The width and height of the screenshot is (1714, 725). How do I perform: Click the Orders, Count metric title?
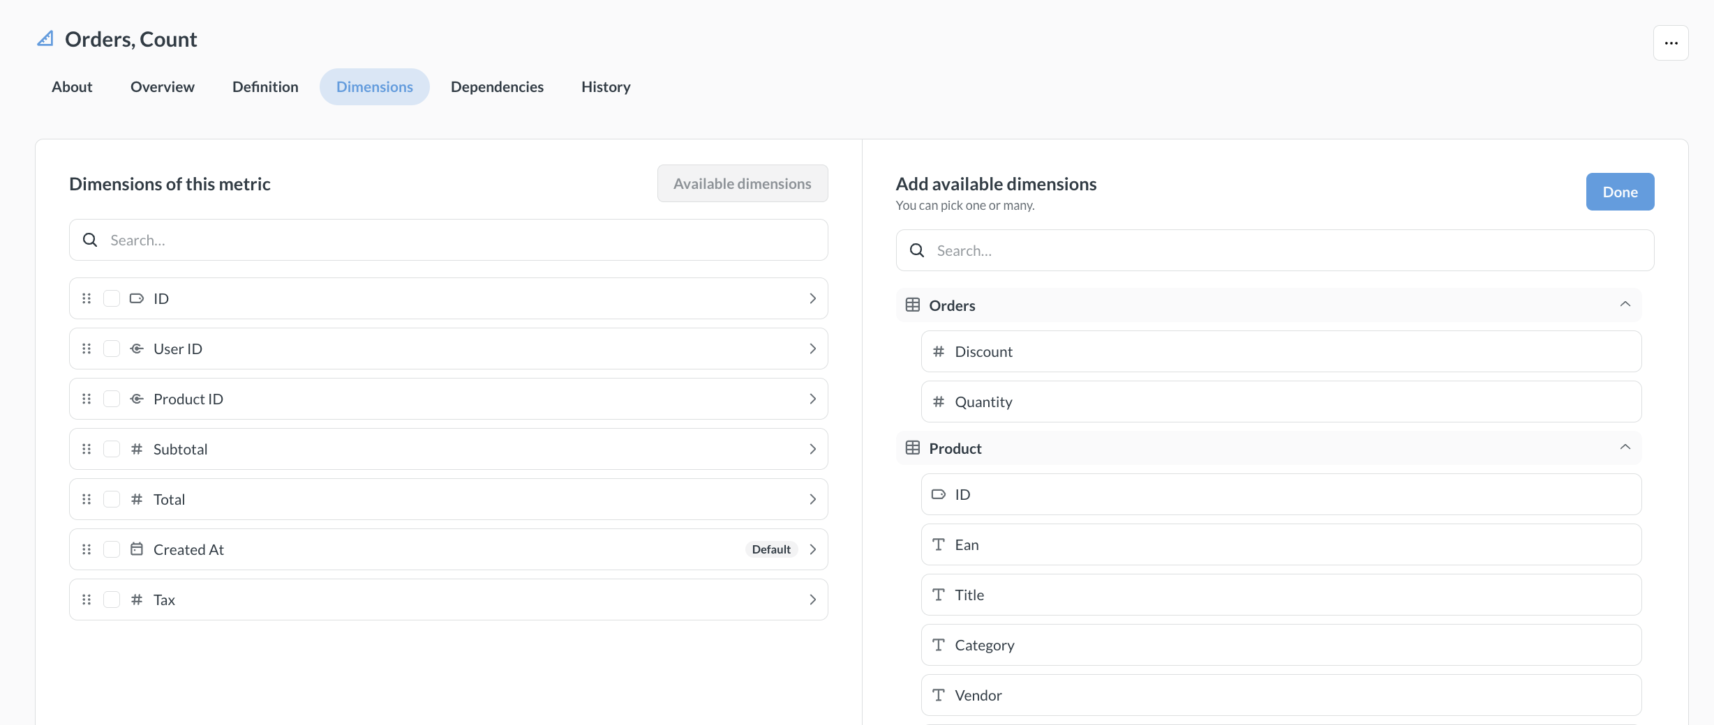pos(131,39)
